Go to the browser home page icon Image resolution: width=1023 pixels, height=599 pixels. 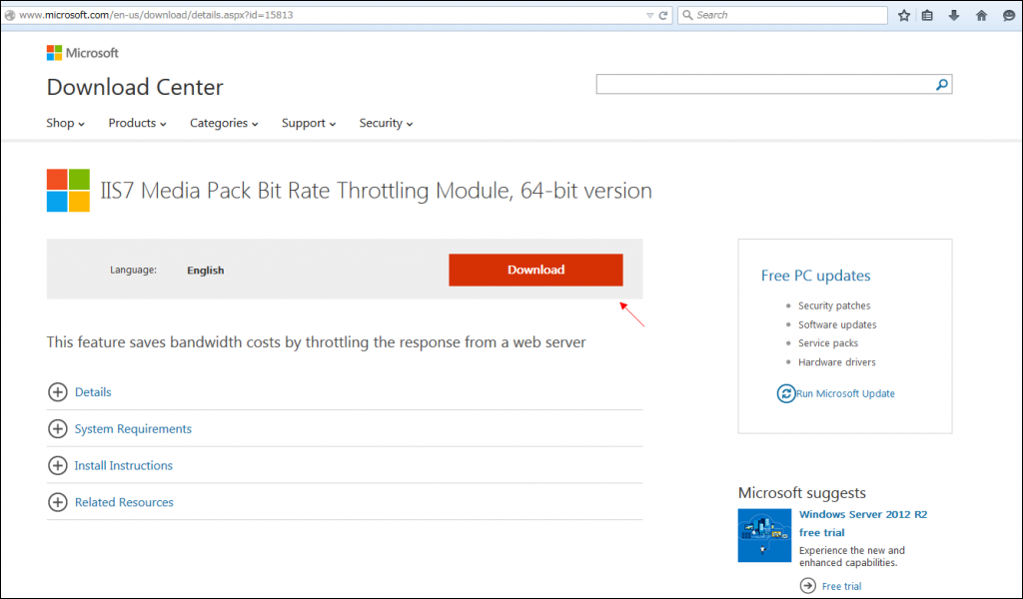[x=981, y=15]
